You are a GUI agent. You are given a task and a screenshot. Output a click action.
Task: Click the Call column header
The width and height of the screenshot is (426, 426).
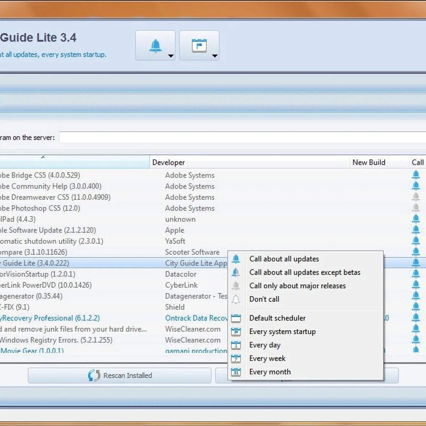click(417, 162)
